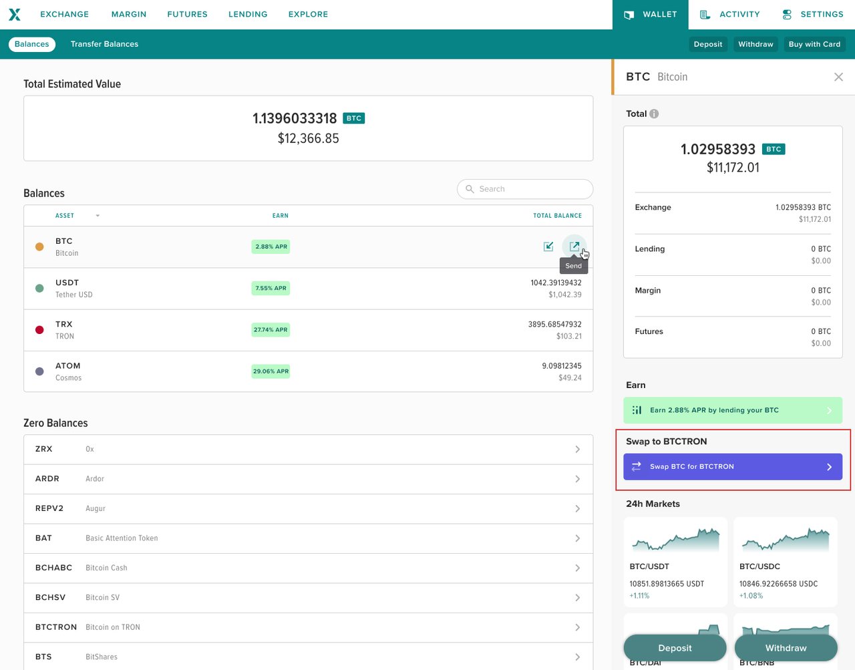
Task: Click the green USDT coin dot
Action: 39,288
